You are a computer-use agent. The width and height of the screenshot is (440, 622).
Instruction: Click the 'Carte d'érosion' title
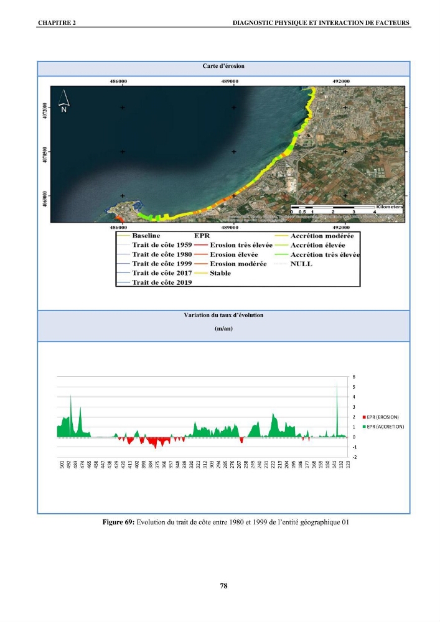coord(223,67)
